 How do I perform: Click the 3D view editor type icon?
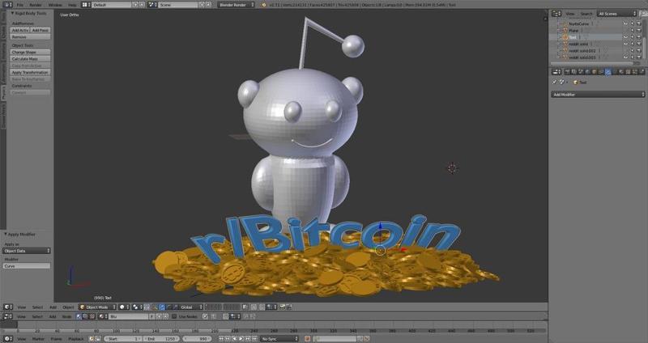click(x=8, y=307)
